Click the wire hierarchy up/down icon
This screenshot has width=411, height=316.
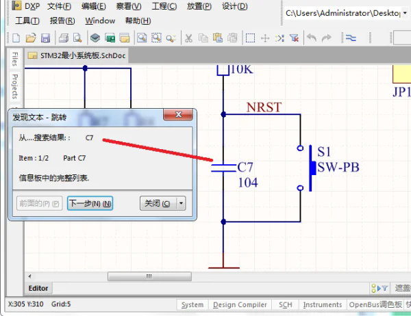pyautogui.click(x=351, y=38)
